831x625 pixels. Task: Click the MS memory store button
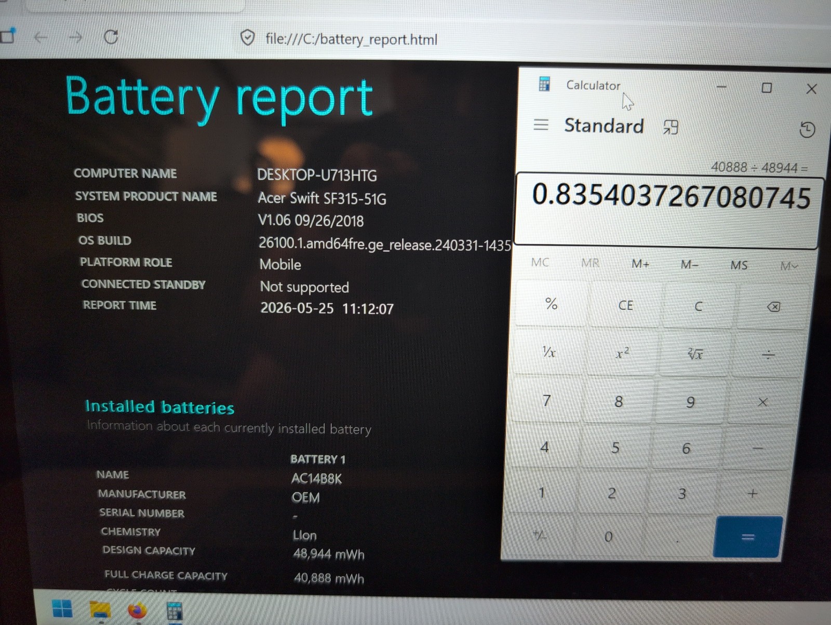tap(739, 265)
